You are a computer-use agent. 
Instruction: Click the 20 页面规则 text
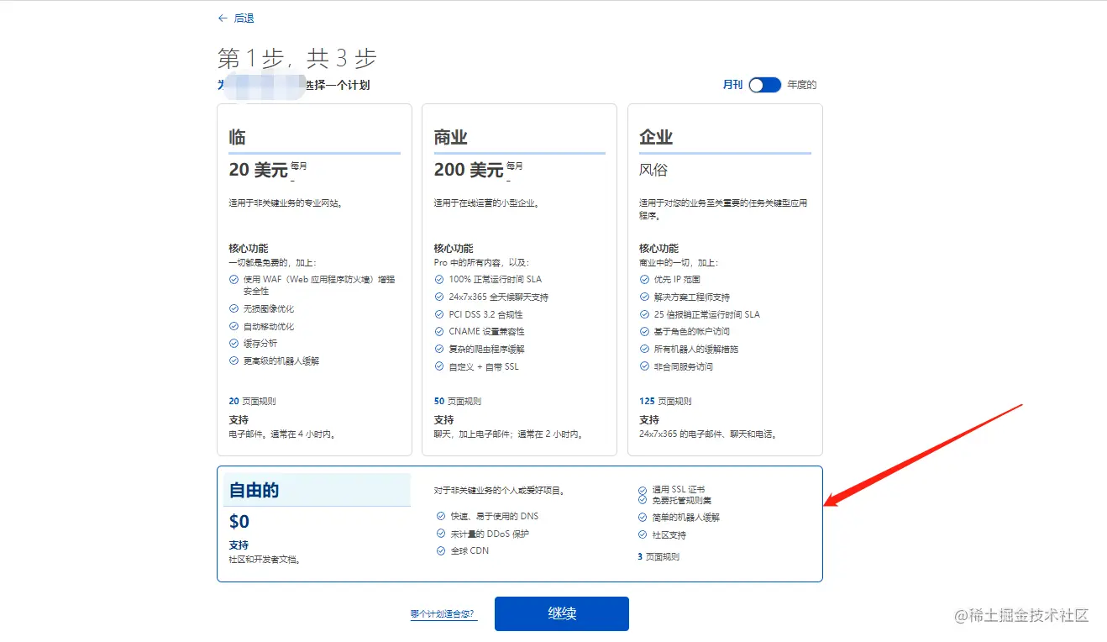pos(252,402)
